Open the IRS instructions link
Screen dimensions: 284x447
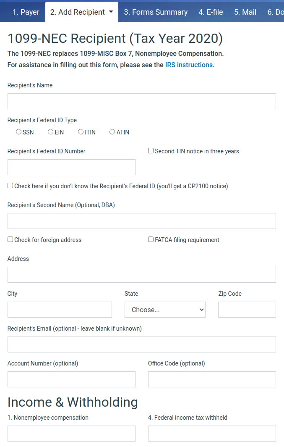pos(190,65)
